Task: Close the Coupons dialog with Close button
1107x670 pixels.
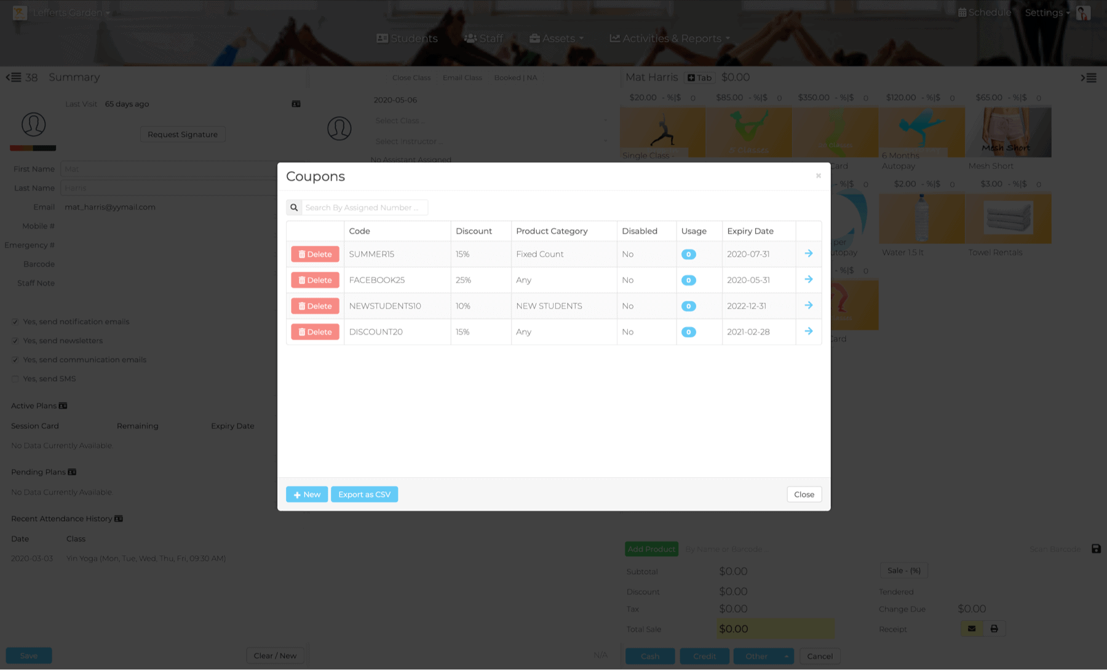Action: pyautogui.click(x=804, y=494)
